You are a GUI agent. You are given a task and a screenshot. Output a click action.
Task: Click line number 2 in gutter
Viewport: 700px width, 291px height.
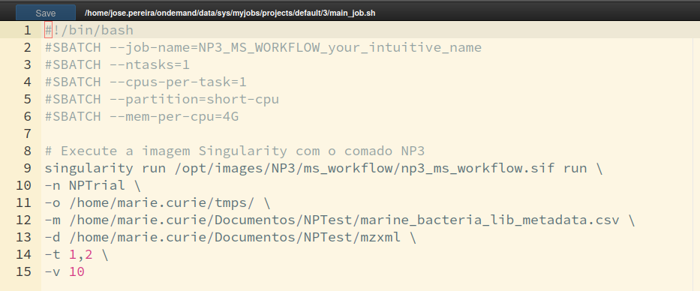coord(28,48)
